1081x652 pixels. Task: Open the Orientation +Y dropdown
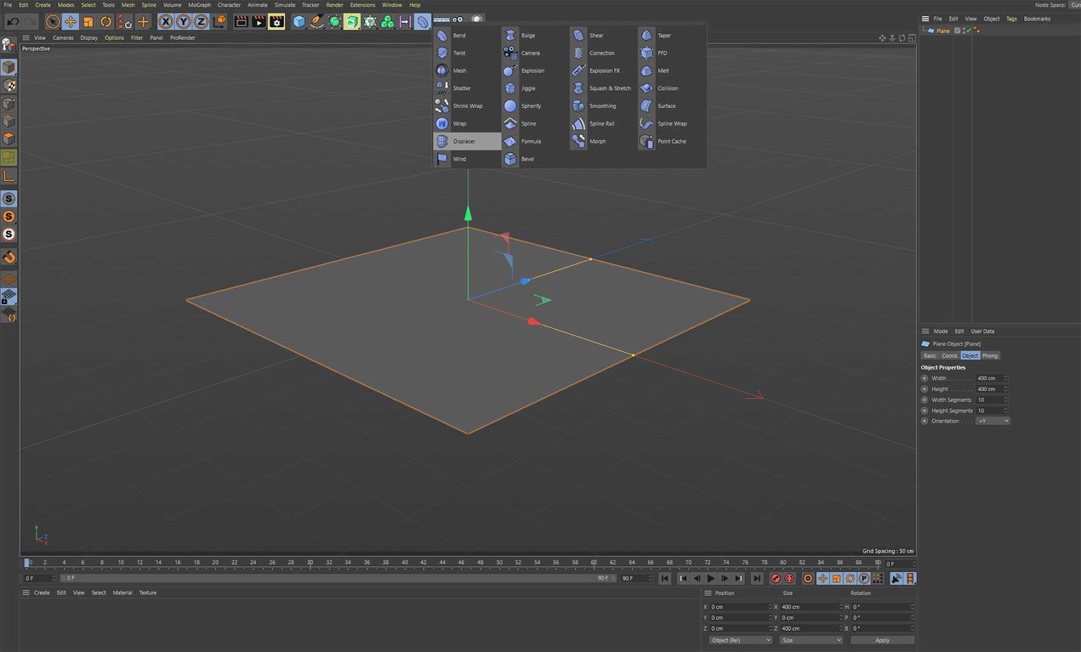click(x=992, y=421)
